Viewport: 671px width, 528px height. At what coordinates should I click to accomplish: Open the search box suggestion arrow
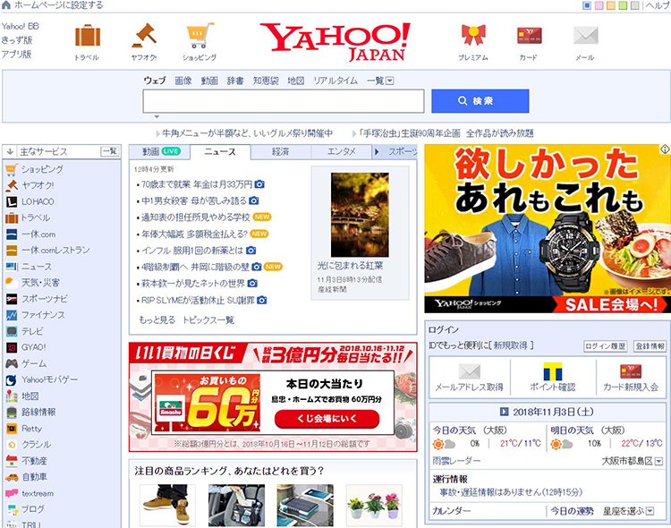tap(157, 116)
